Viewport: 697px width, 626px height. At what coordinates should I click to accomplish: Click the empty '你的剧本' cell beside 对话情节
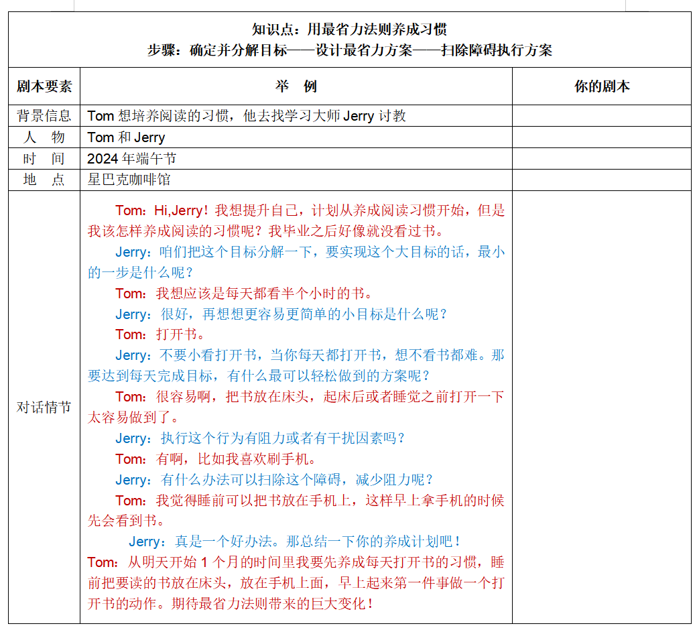click(602, 407)
